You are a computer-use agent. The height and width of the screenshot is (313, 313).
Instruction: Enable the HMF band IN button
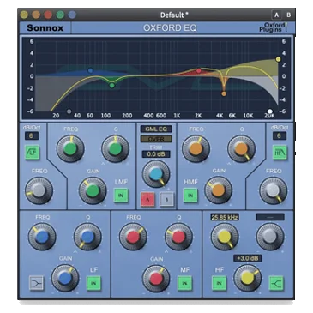190,196
